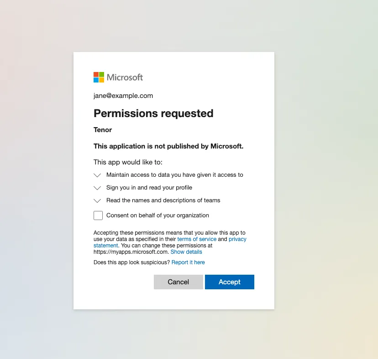Click 'Read the names and descriptions of teams' text

tap(163, 200)
